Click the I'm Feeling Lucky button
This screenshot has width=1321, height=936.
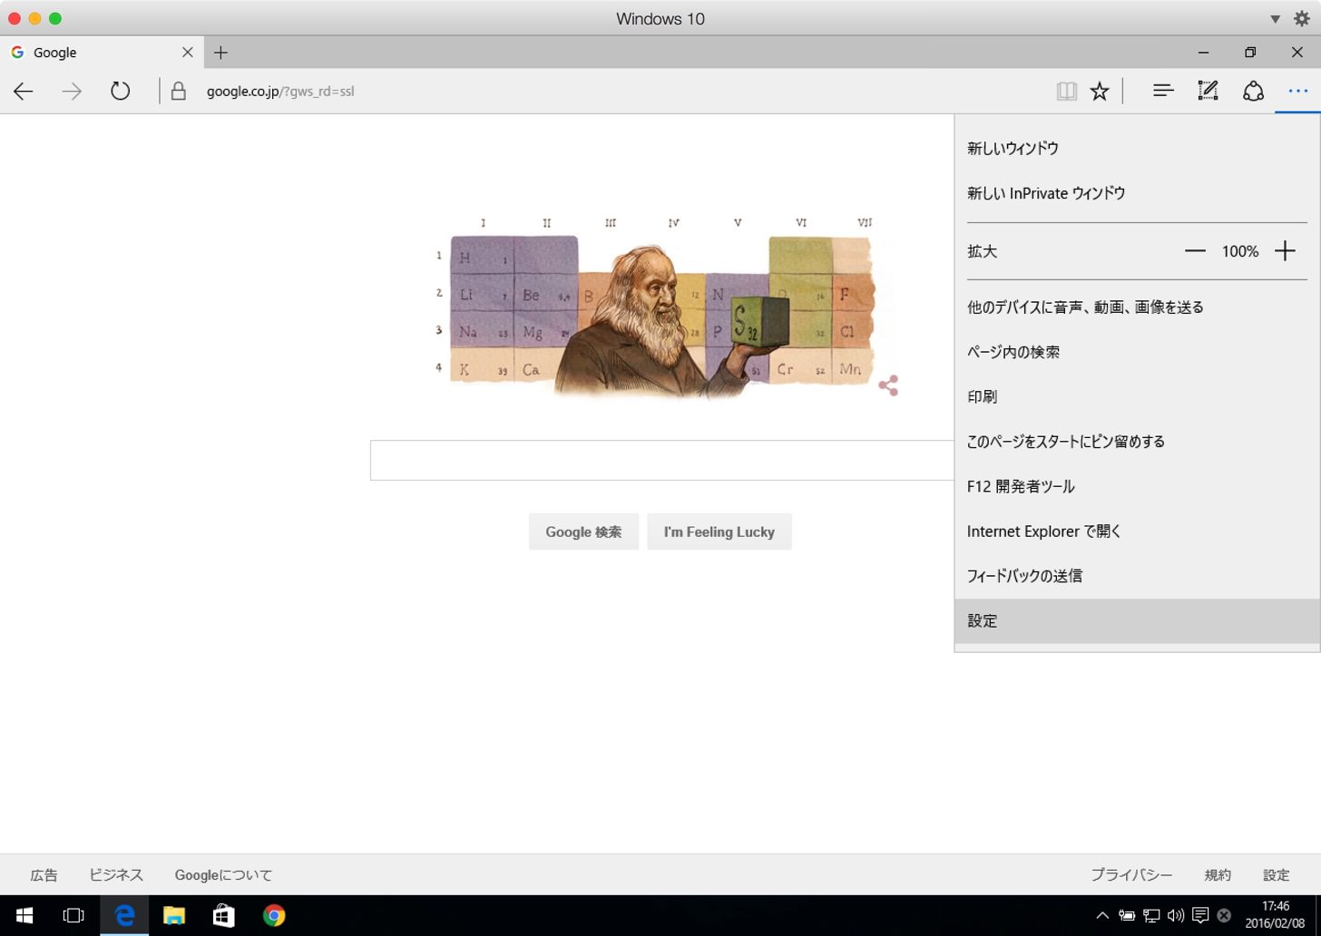coord(719,531)
